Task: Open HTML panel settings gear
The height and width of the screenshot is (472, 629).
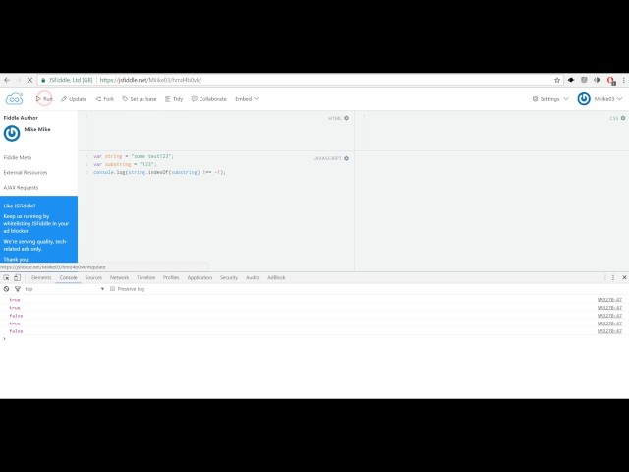Action: click(x=347, y=118)
